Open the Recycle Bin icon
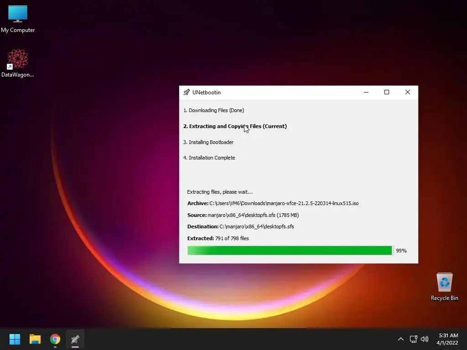Image resolution: width=467 pixels, height=350 pixels. (x=444, y=287)
